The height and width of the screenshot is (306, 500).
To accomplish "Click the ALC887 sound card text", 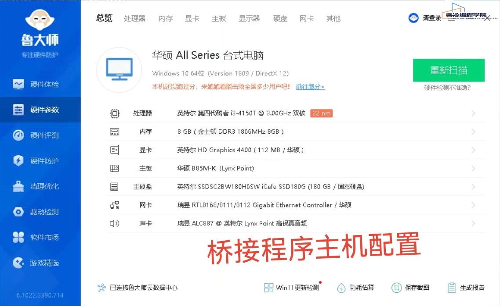I will [x=242, y=224].
